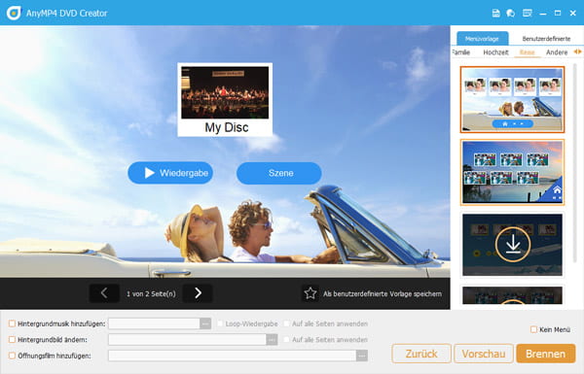Viewport: 584px width, 374px height.
Task: Click the Szene button on the menu
Action: pyautogui.click(x=279, y=173)
